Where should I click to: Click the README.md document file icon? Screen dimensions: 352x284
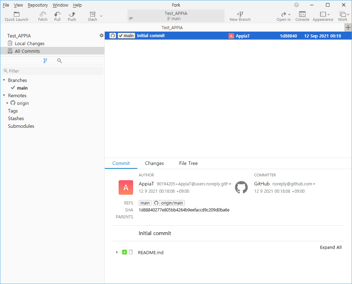(x=131, y=252)
